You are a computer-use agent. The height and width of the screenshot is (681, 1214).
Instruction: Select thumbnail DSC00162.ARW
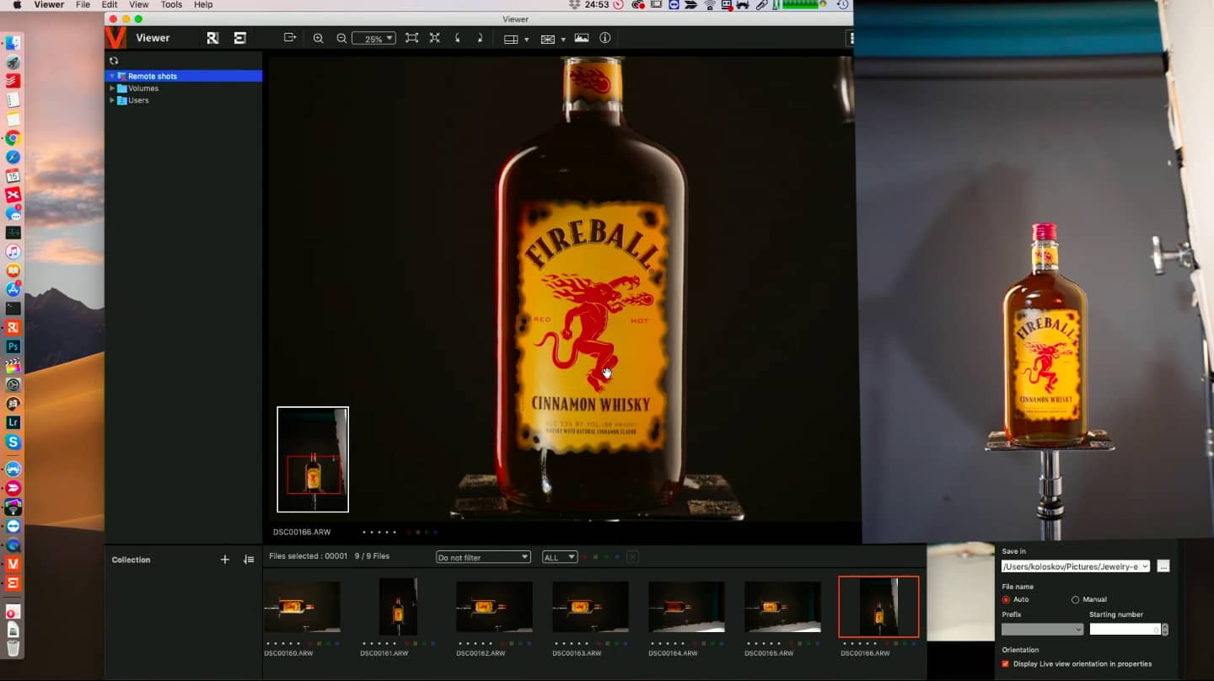pos(494,607)
